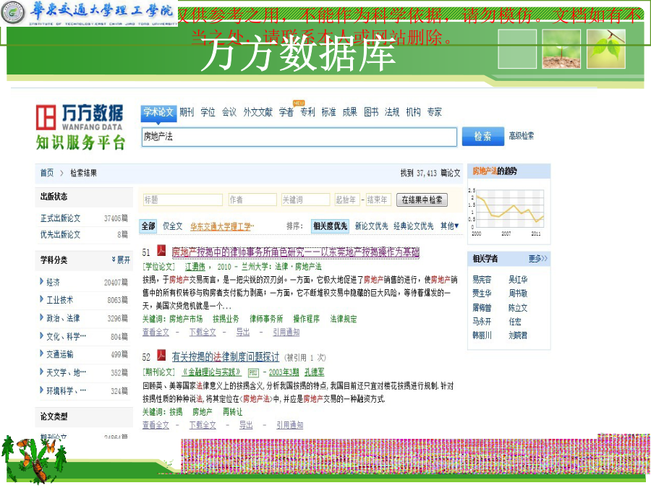The width and height of the screenshot is (651, 488).
Task: Open journal 《金融理论与实践》 link
Action: (x=212, y=372)
